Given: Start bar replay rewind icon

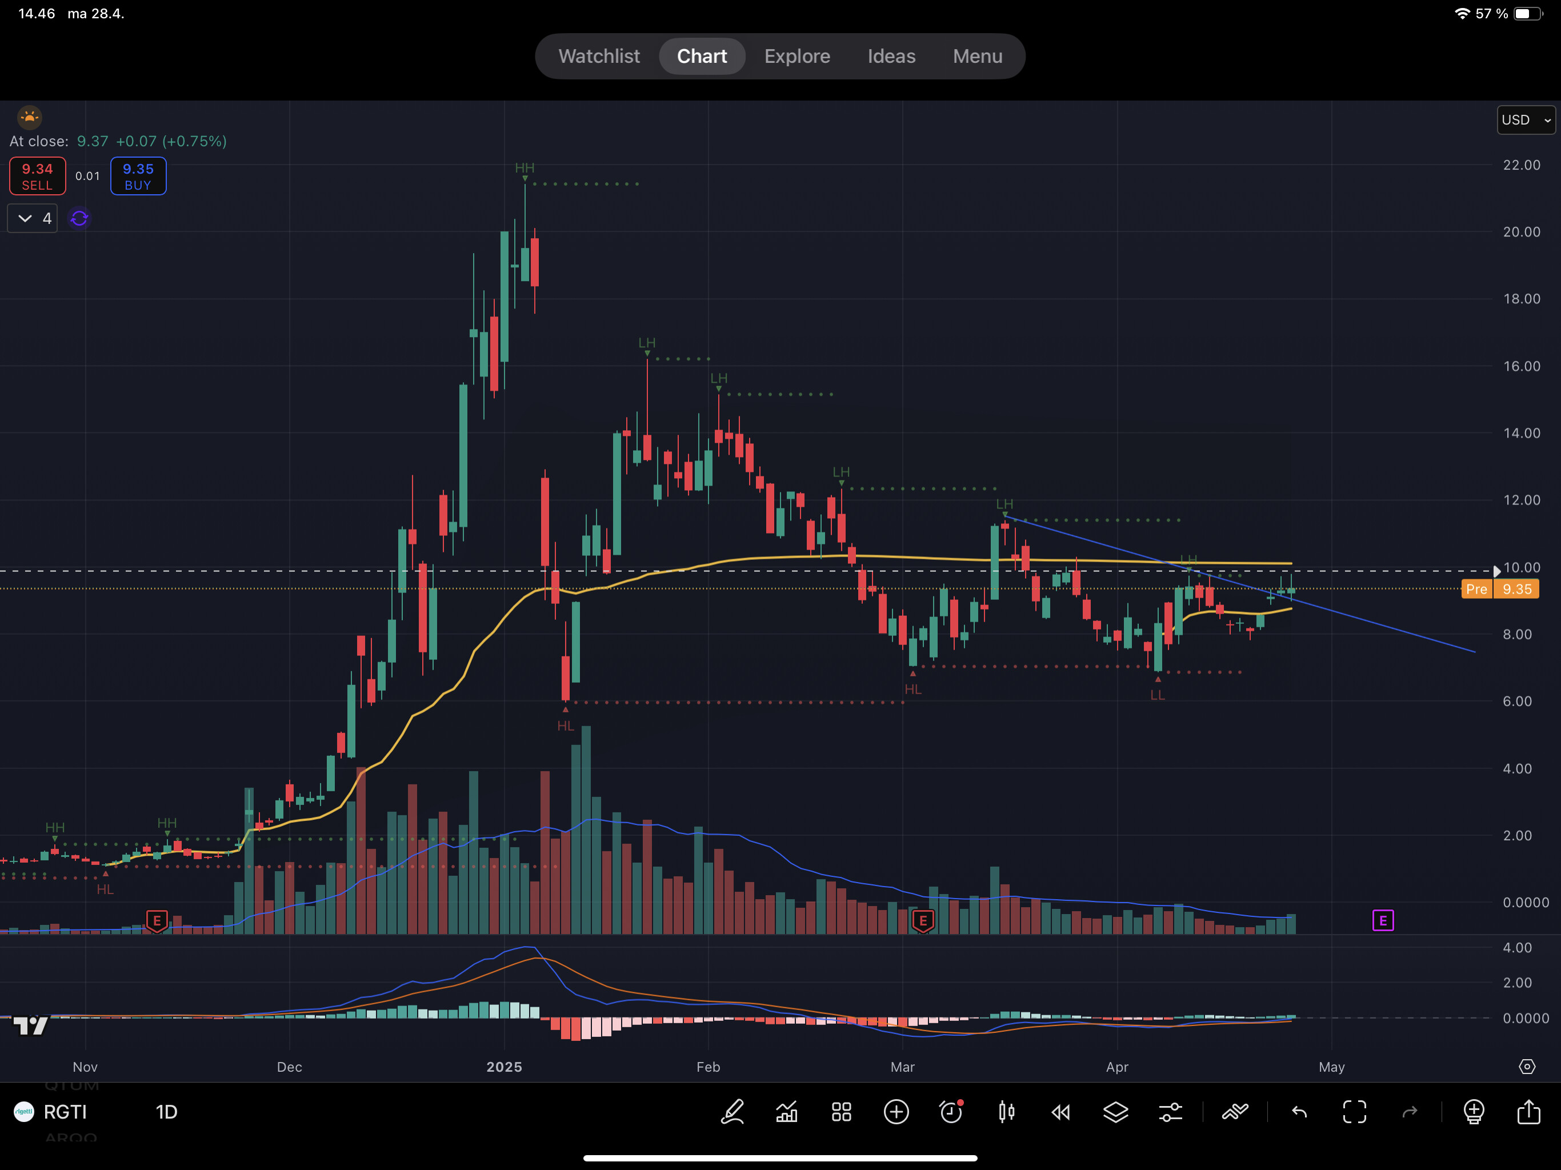Looking at the screenshot, I should tap(1060, 1112).
